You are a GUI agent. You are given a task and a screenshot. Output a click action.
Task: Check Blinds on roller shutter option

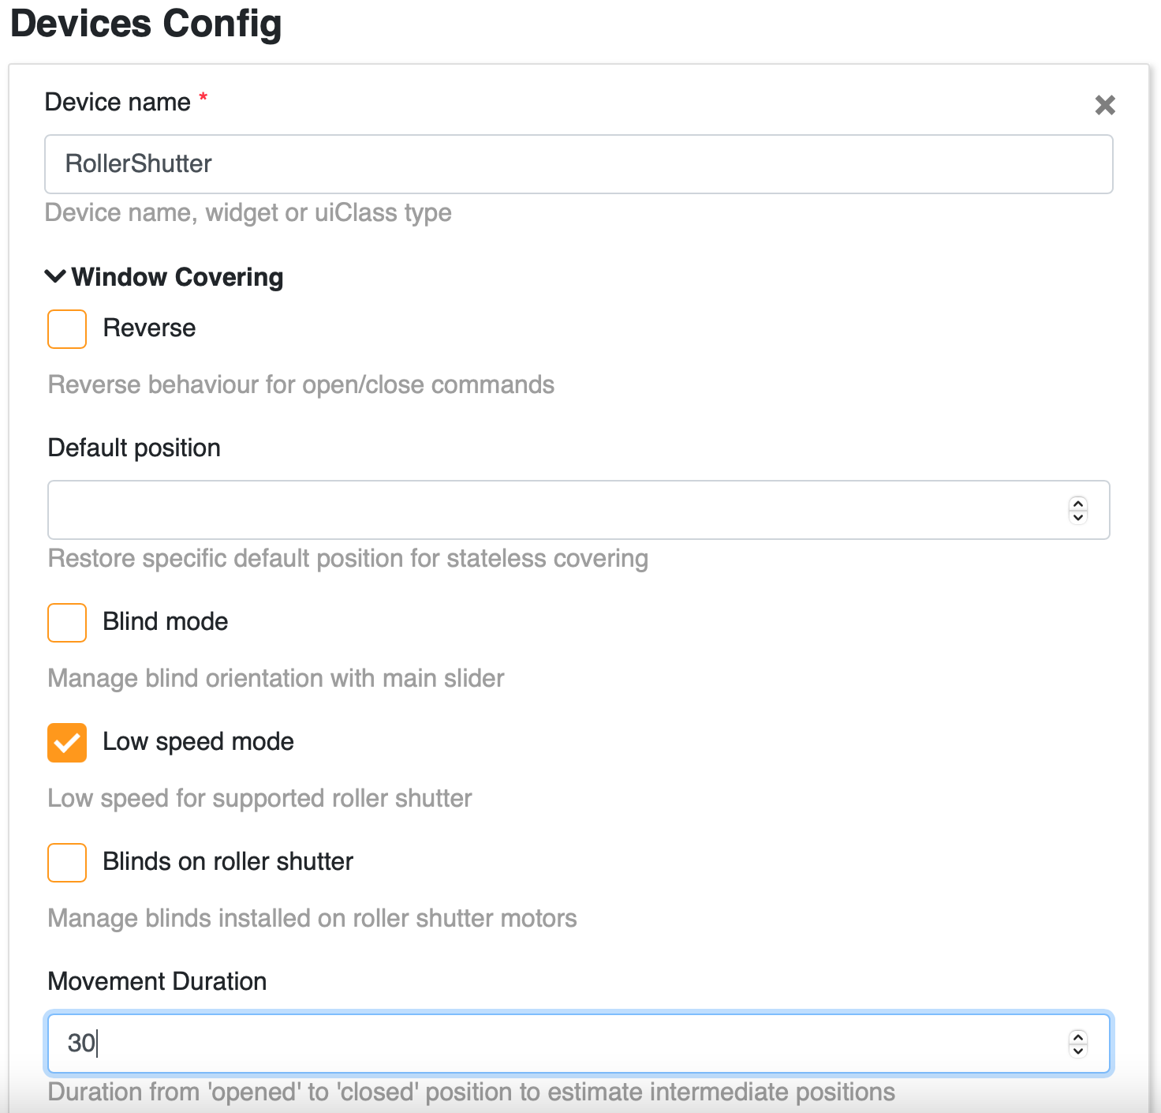(67, 862)
